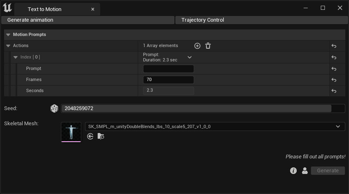Open the Skeletal Mesh asset dropdown
The width and height of the screenshot is (349, 194).
pos(338,126)
